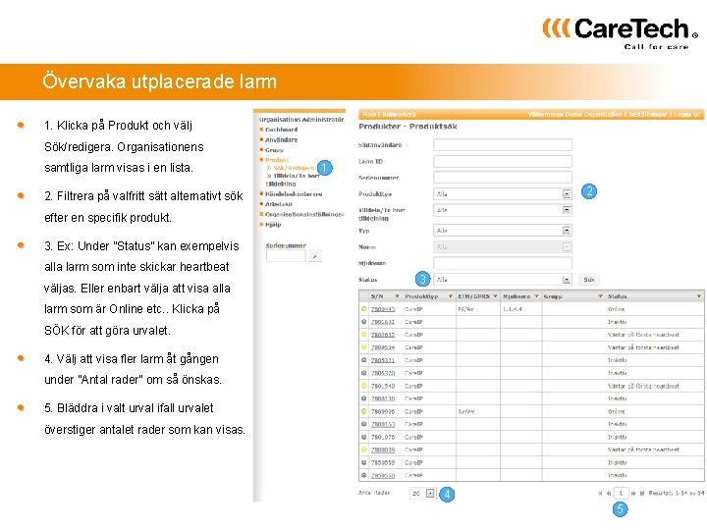Click the yellow status icon beside serial 7802632
Screen dimensions: 707x530
click(x=364, y=335)
